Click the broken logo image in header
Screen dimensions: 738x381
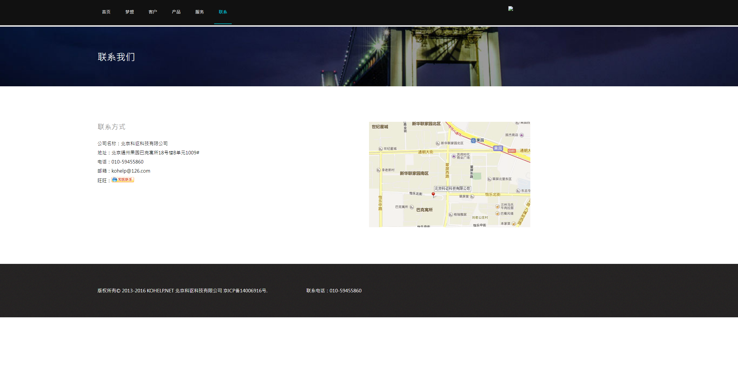(511, 9)
